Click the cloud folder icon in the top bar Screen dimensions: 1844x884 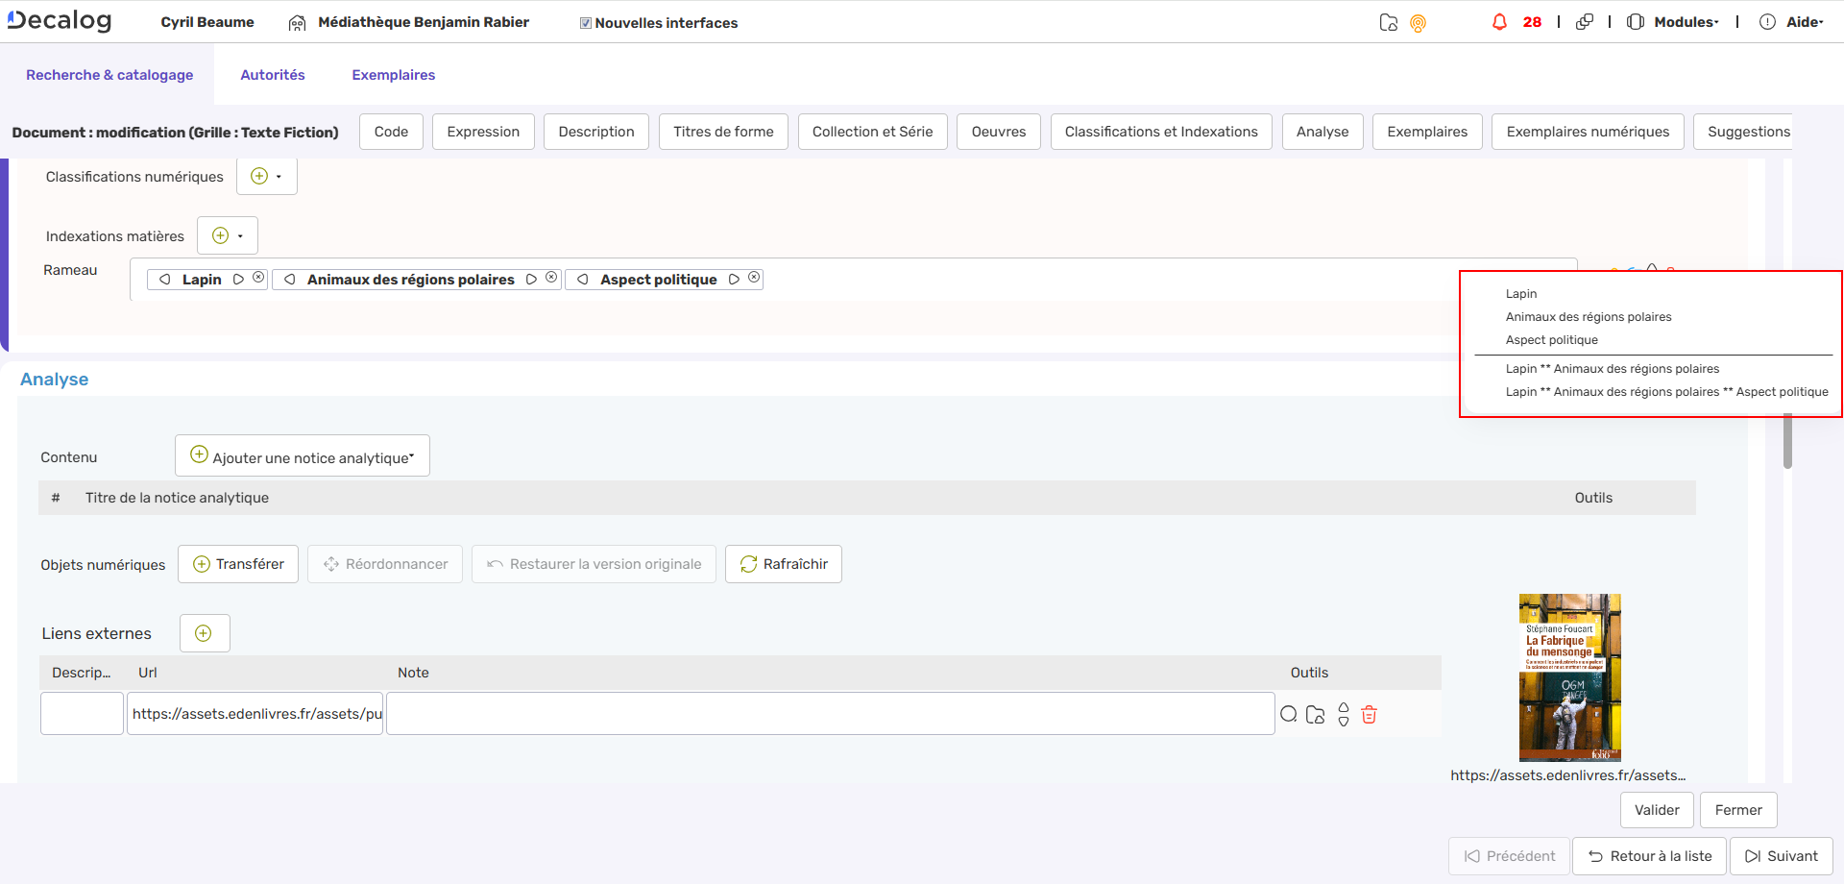(1389, 24)
